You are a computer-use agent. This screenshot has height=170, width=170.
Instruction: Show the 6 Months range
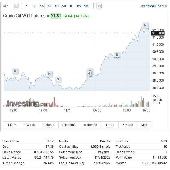tap(90, 125)
